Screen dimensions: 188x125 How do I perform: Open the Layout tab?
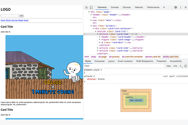click(111, 61)
